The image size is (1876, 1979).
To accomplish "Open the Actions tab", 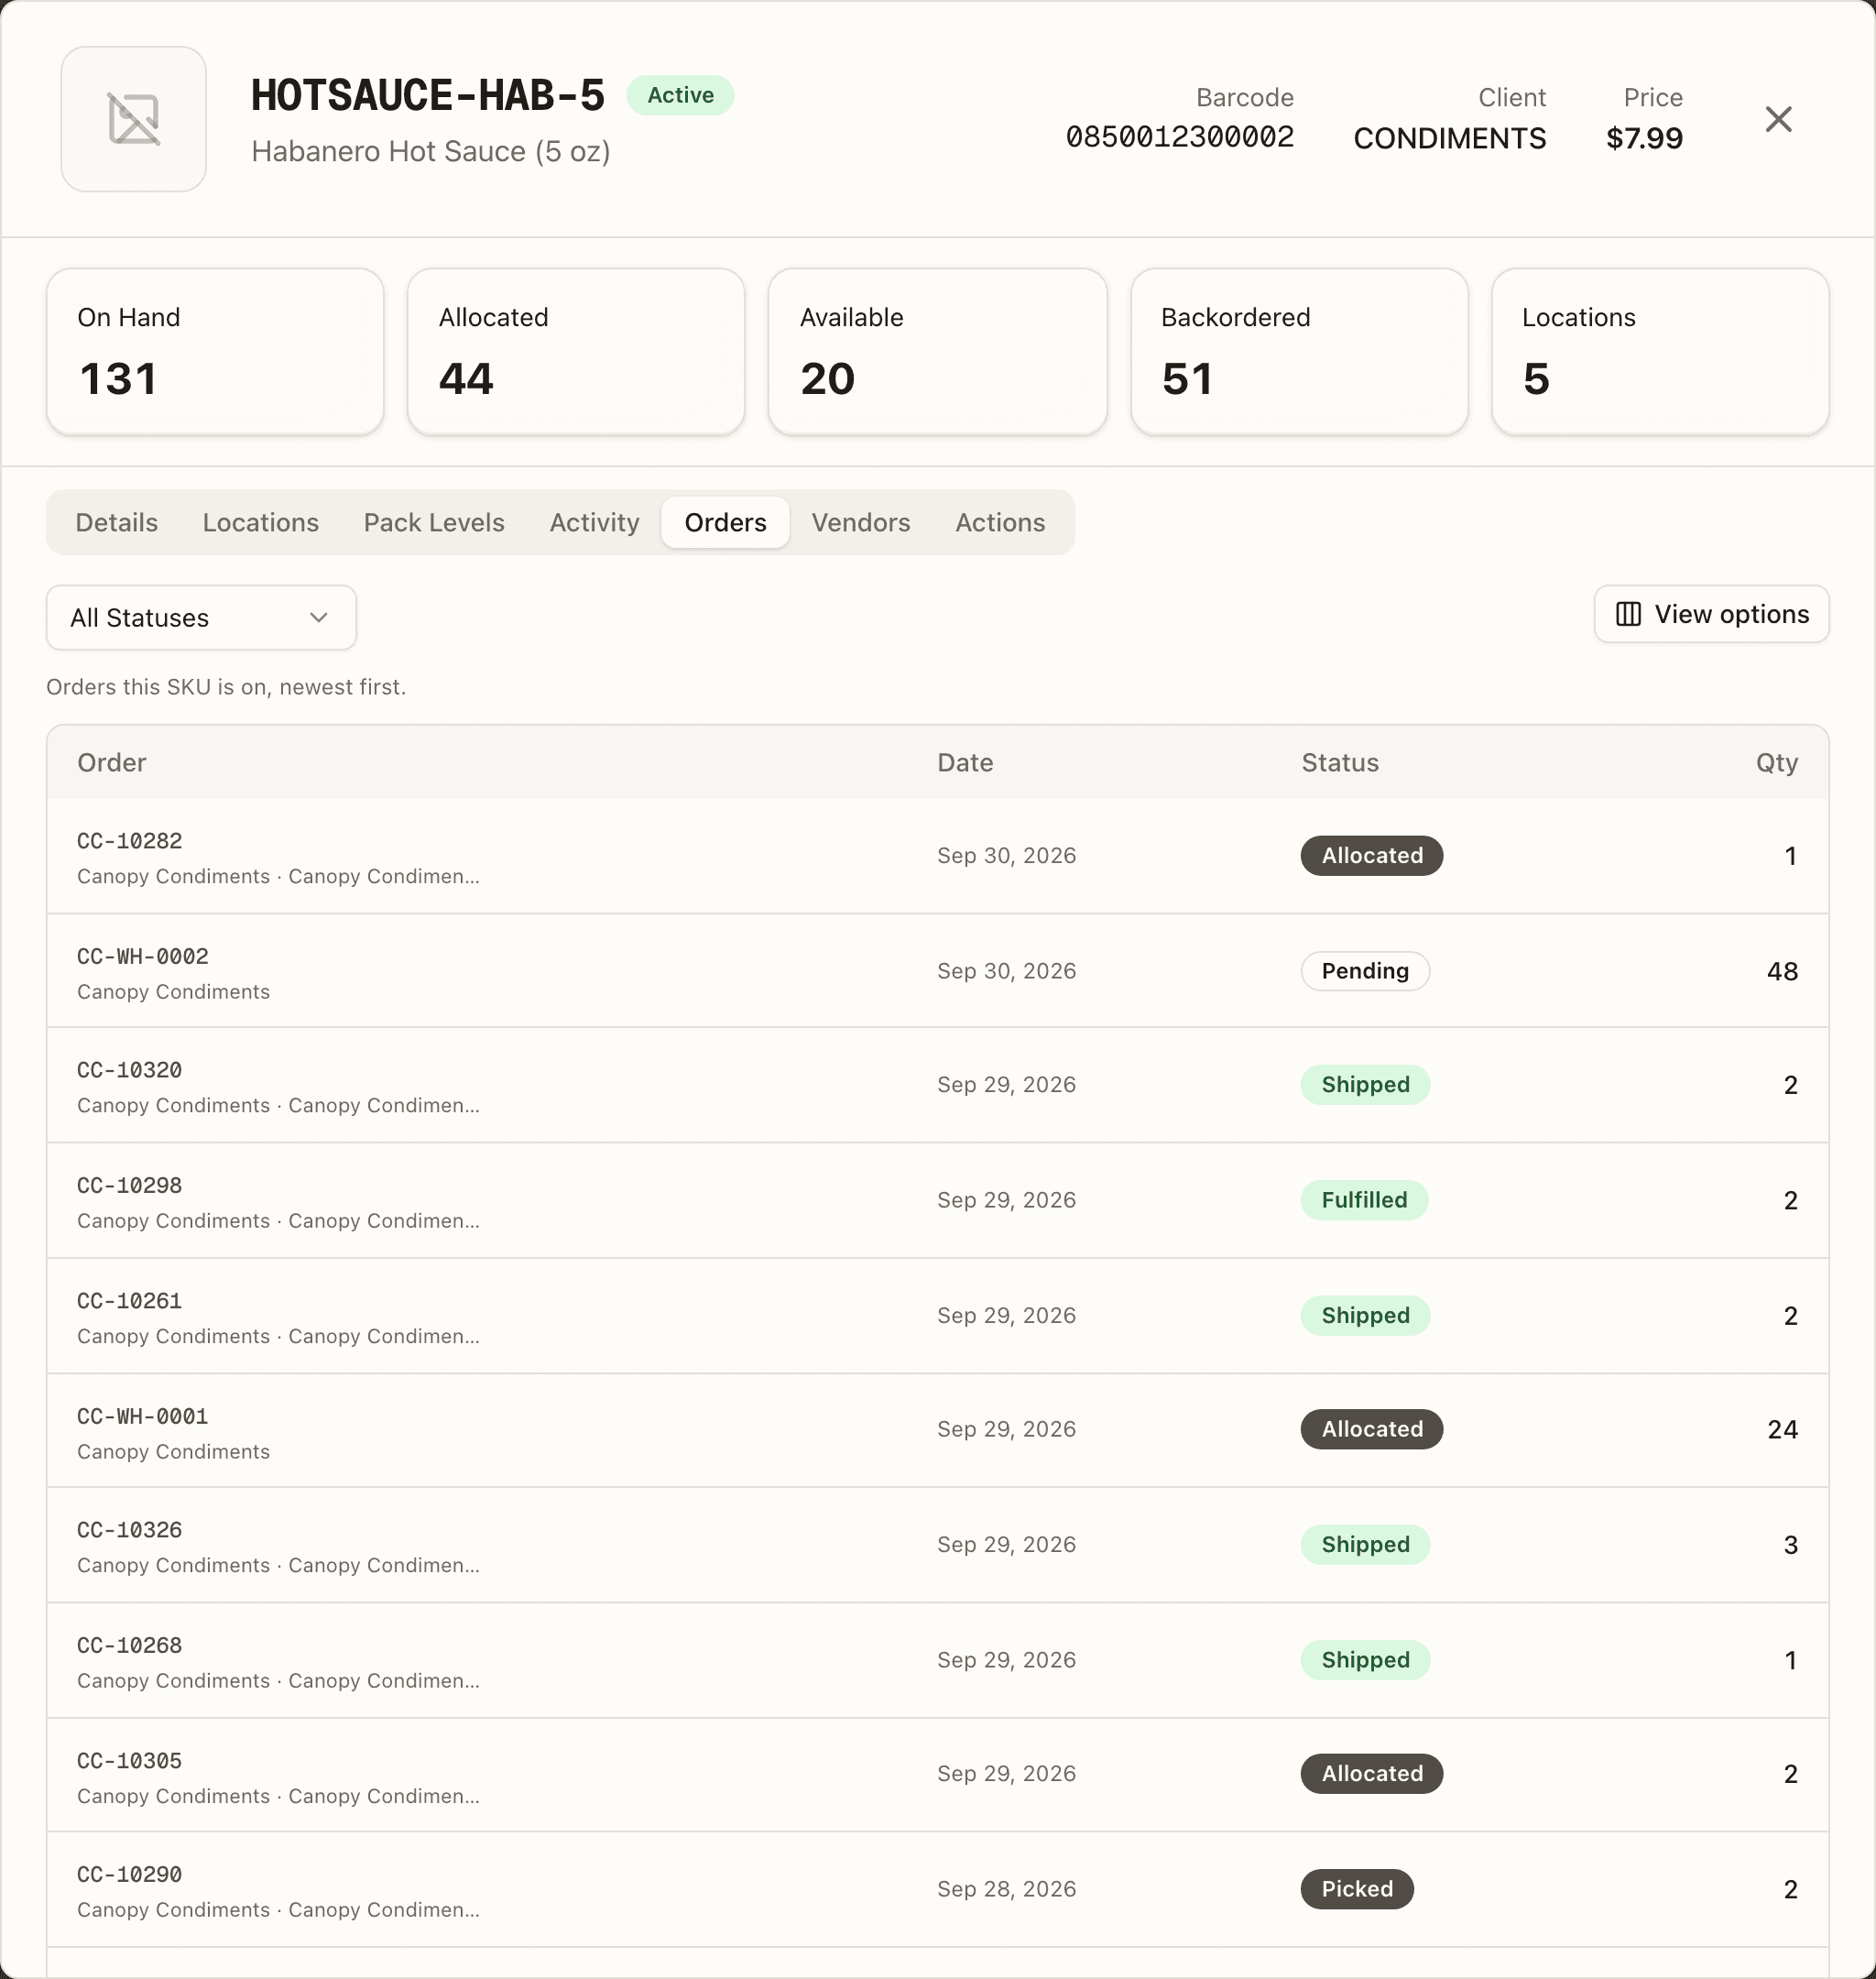I will coord(1000,522).
